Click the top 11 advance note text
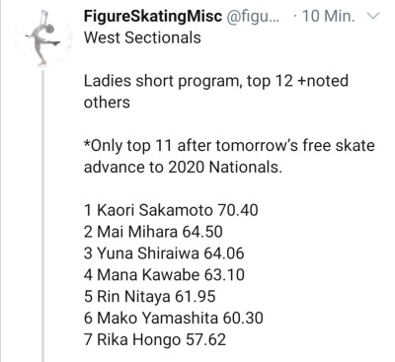The height and width of the screenshot is (362, 395). 229,146
